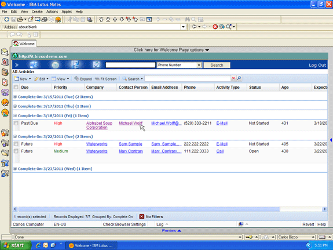Click the Windows Start button

[15, 245]
